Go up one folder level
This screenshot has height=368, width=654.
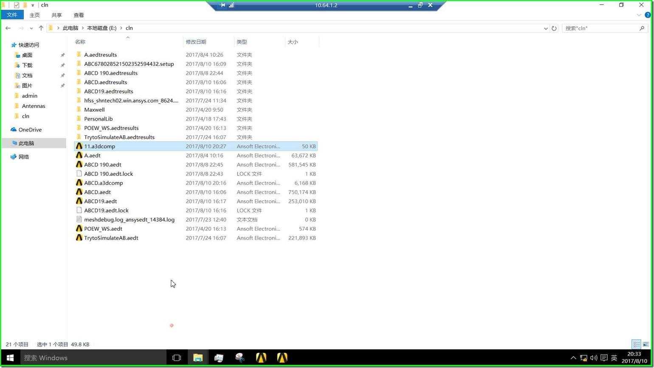(x=41, y=28)
